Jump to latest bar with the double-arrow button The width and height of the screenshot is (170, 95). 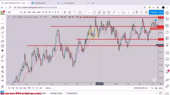pos(154,80)
